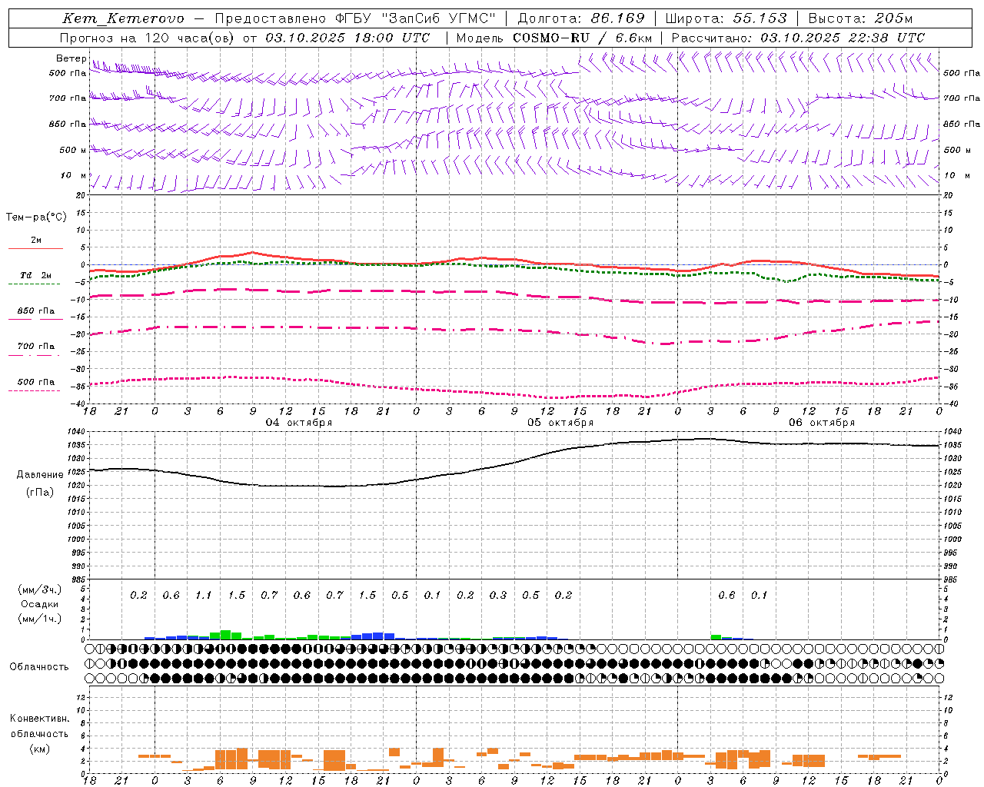Screen dimensions: 984x787
Task: Click the 'Долгота: 86.169' value
Action: [x=581, y=18]
